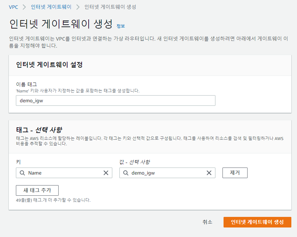Screen dimensions: 297x237
Task: Remove the tag with 제거 button
Action: coord(235,173)
